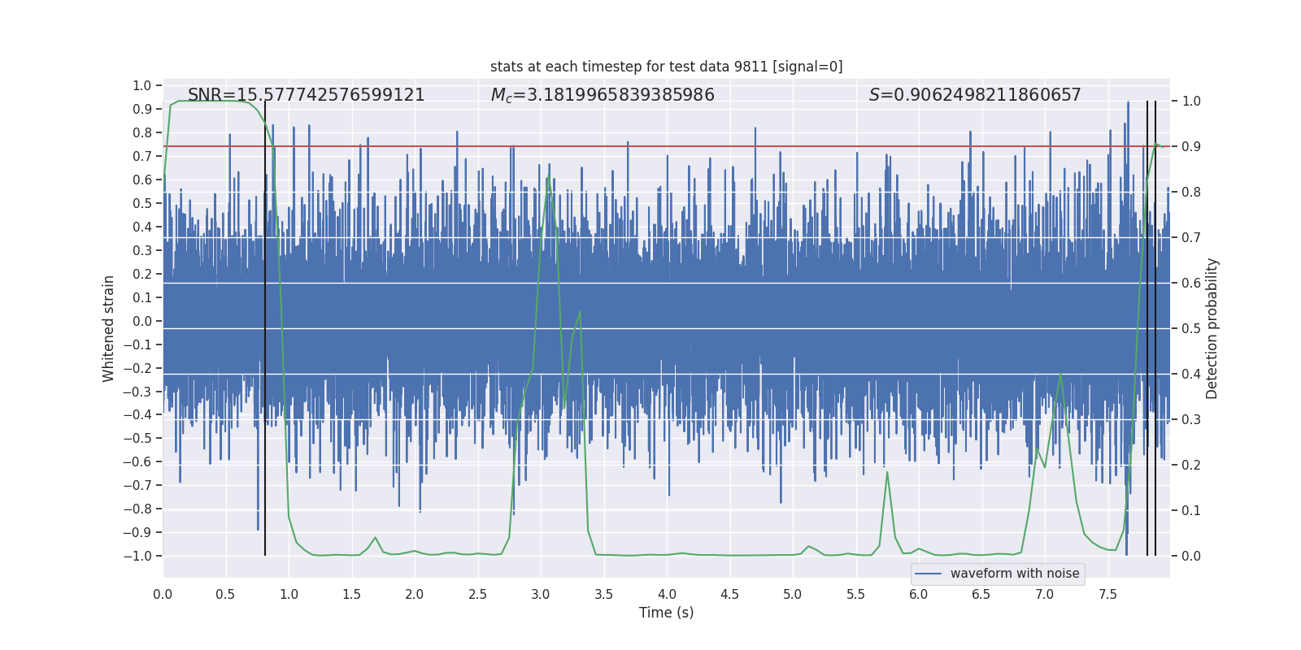Click the 'Time (s)' x-axis label
The width and height of the screenshot is (1301, 650).
coord(666,613)
